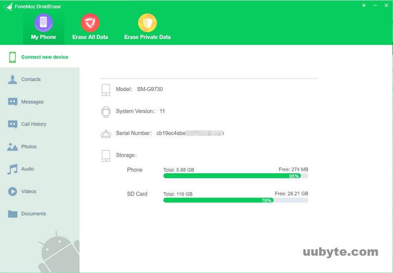Image resolution: width=393 pixels, height=273 pixels.
Task: Select Videos in the sidebar
Action: [39, 191]
